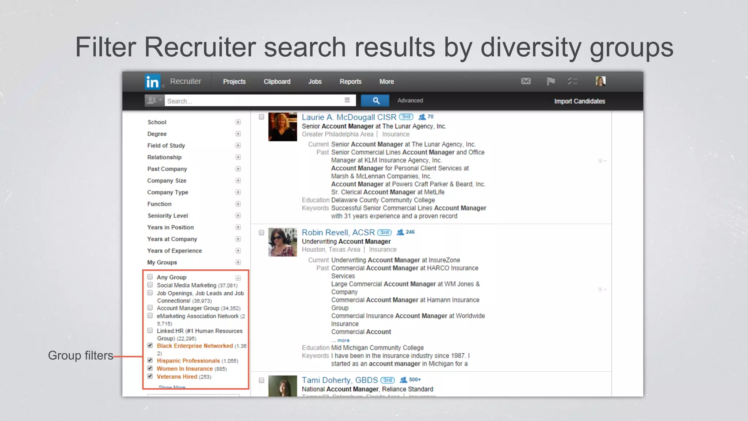This screenshot has height=421, width=748.
Task: Click the Recruiter home label
Action: pos(186,81)
